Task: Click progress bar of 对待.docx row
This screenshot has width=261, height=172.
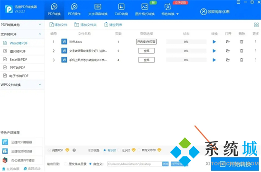Action: (x=186, y=42)
